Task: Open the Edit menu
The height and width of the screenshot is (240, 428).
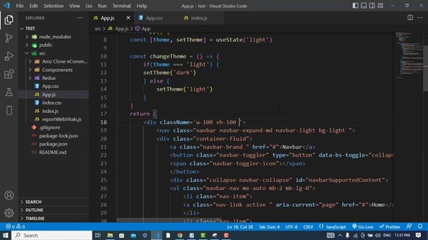Action: click(33, 6)
